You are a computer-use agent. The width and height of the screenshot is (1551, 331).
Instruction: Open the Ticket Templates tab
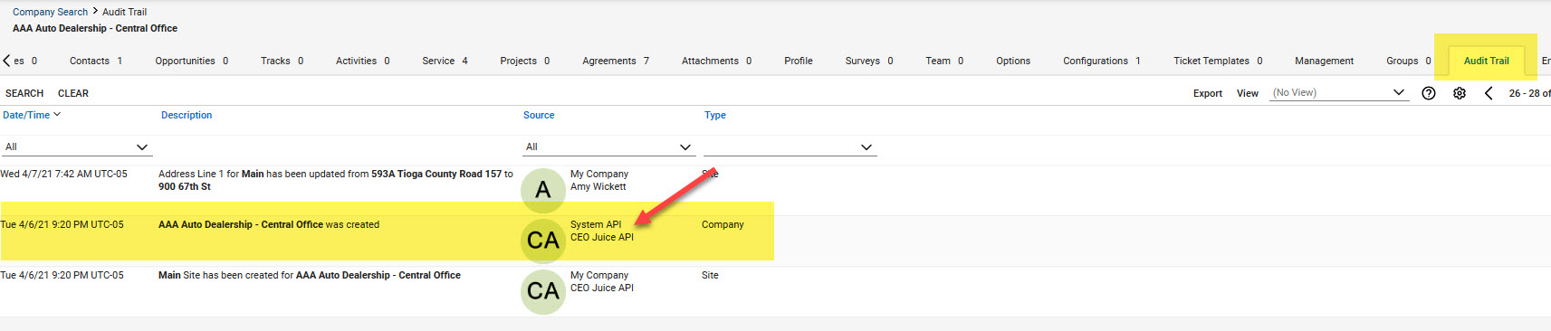click(x=1218, y=61)
